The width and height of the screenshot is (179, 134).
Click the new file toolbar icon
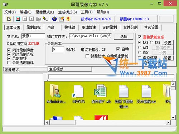(x=9, y=19)
